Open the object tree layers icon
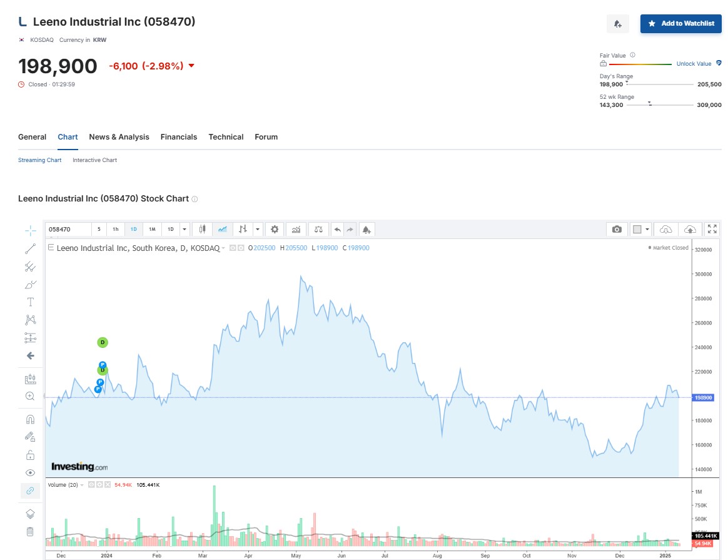 pos(30,514)
